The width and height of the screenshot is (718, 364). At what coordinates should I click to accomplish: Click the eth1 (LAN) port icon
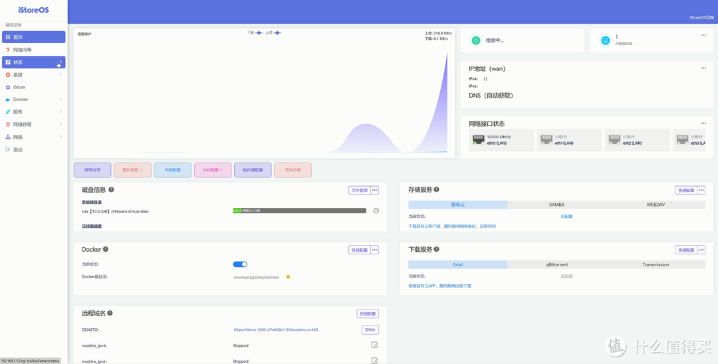pos(546,140)
